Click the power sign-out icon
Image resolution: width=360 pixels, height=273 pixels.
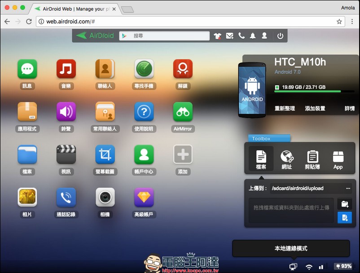click(280, 36)
